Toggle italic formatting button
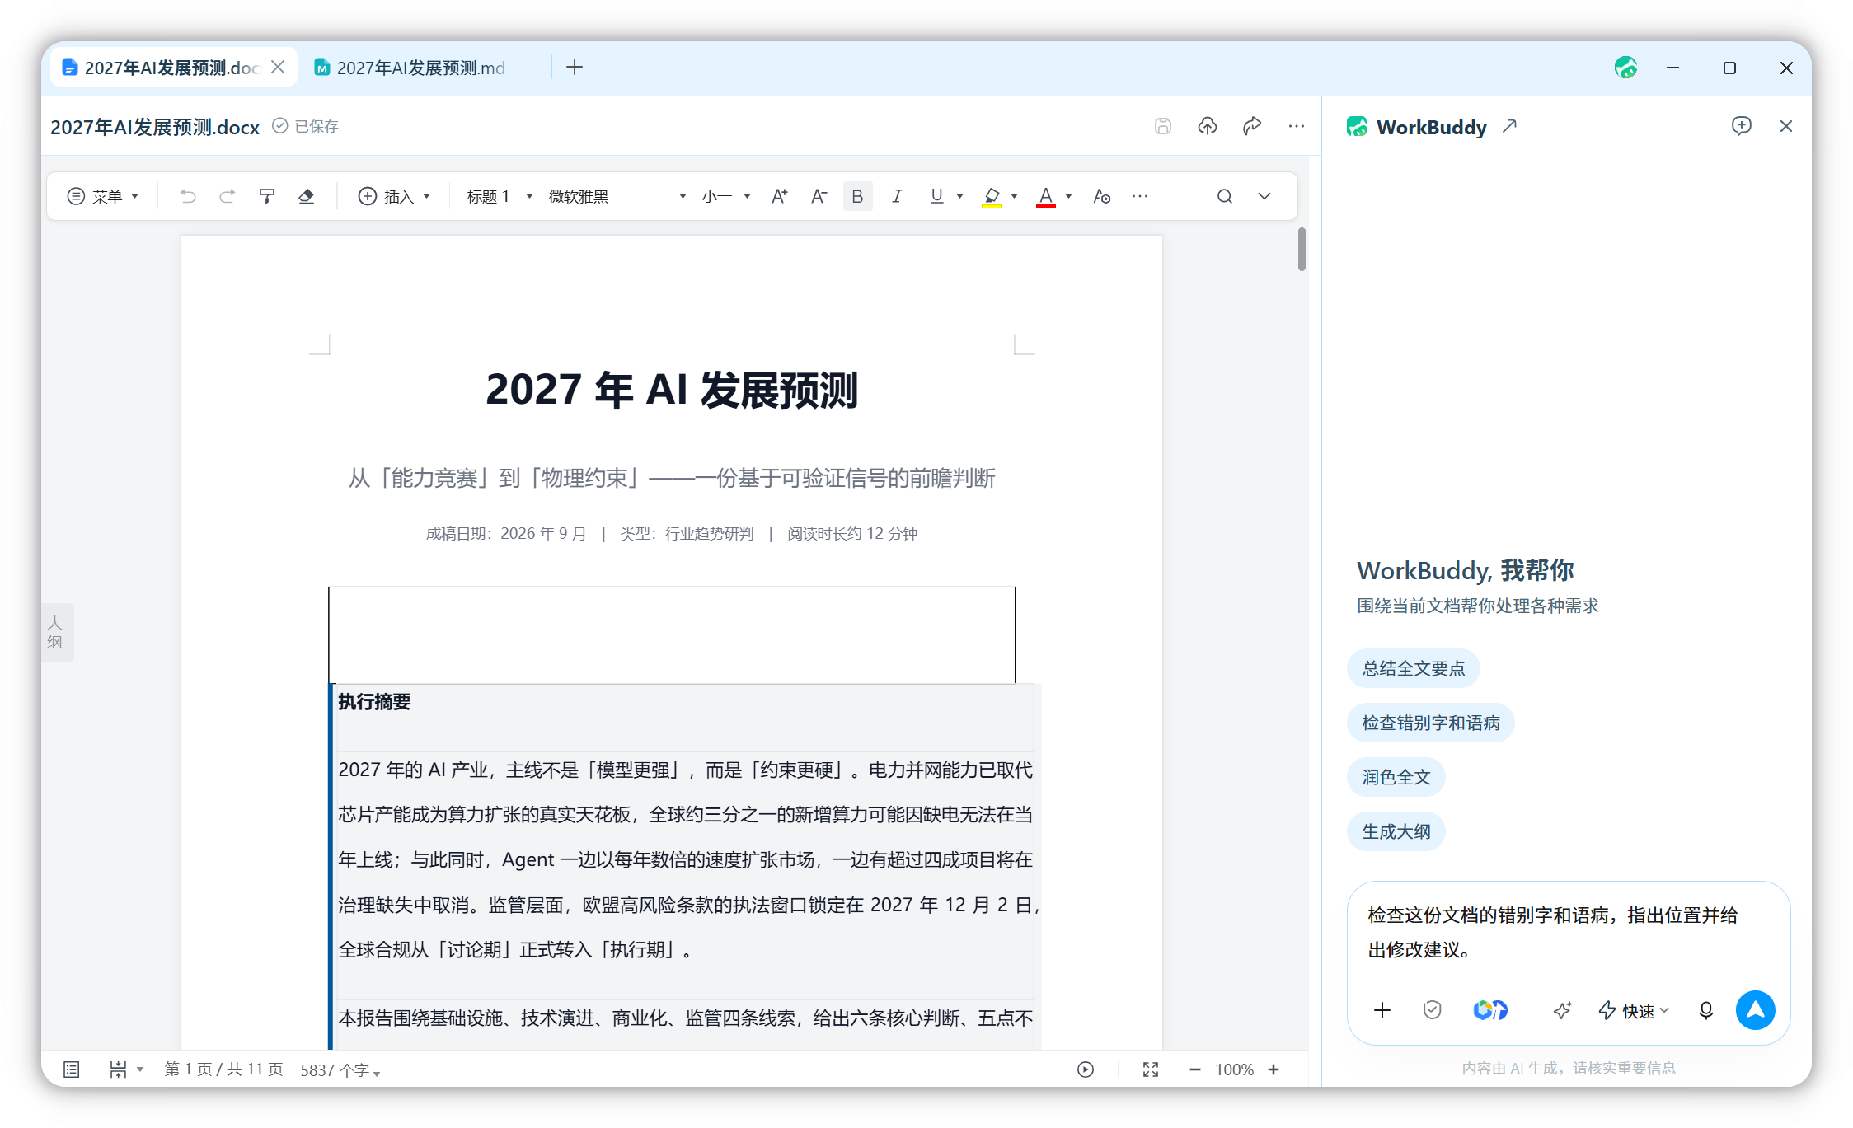1853x1128 pixels. tap(897, 196)
